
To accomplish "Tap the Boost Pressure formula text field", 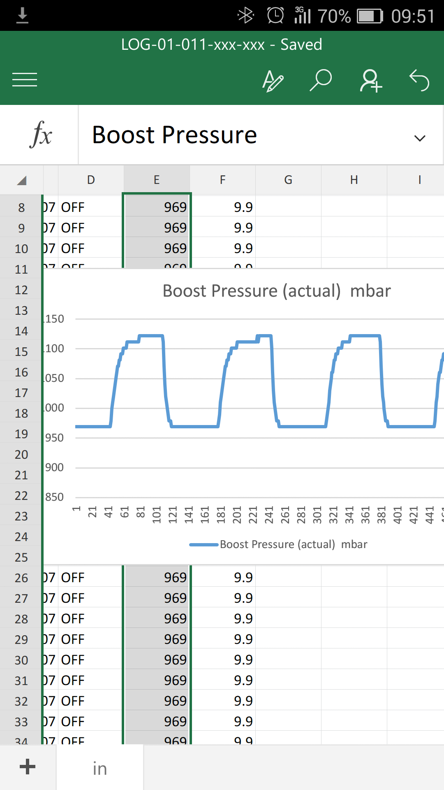I will pos(247,135).
